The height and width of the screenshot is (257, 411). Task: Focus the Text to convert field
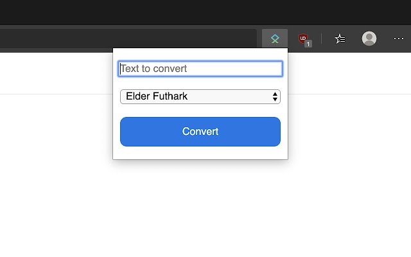pos(200,69)
